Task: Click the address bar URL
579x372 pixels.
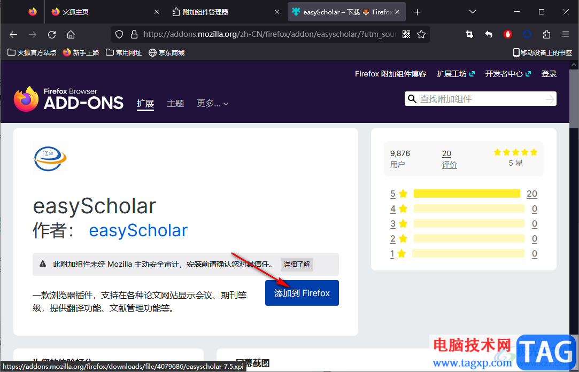Action: point(269,34)
